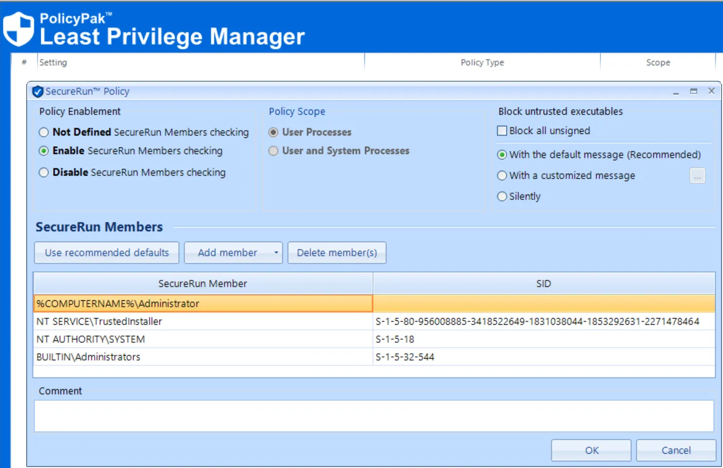Image resolution: width=723 pixels, height=468 pixels.
Task: Dismiss with the Cancel button
Action: 676,450
